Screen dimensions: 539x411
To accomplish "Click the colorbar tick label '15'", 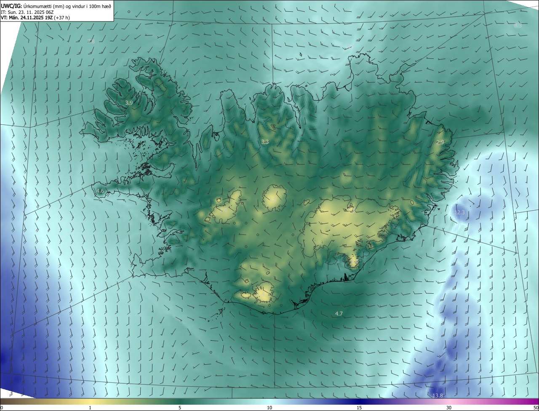I will click(359, 408).
